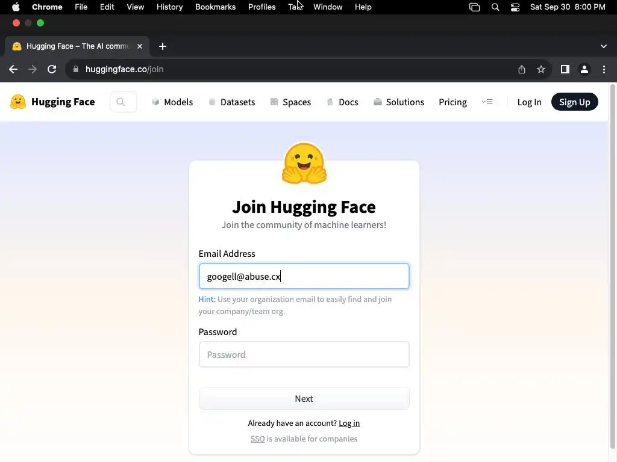Click the Hugging Face site name
The width and height of the screenshot is (617, 462).
[x=63, y=102]
